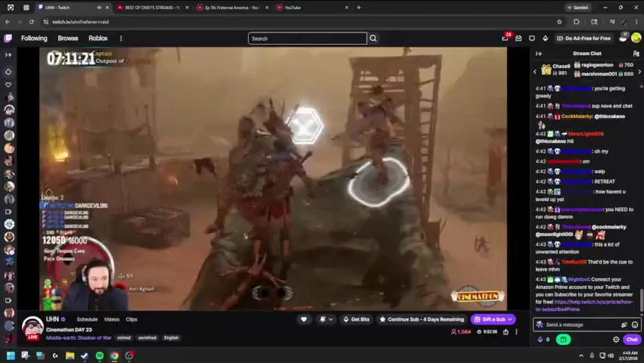Click the retired stream tag
Screen dimensions: 644x363
[123, 338]
